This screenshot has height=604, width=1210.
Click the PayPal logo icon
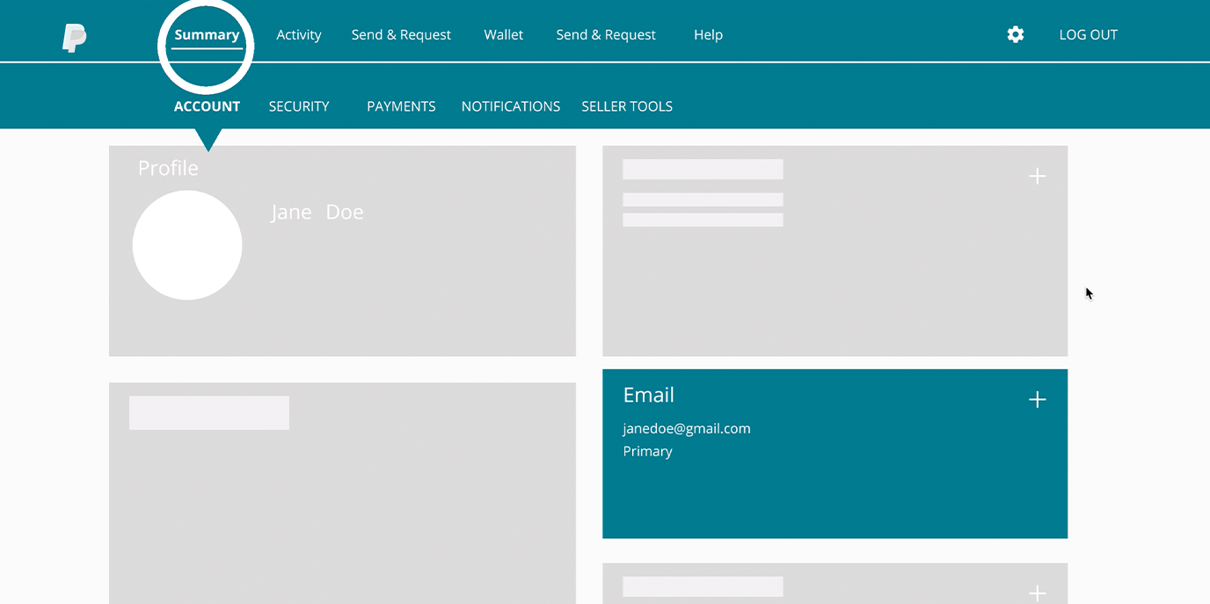click(75, 37)
